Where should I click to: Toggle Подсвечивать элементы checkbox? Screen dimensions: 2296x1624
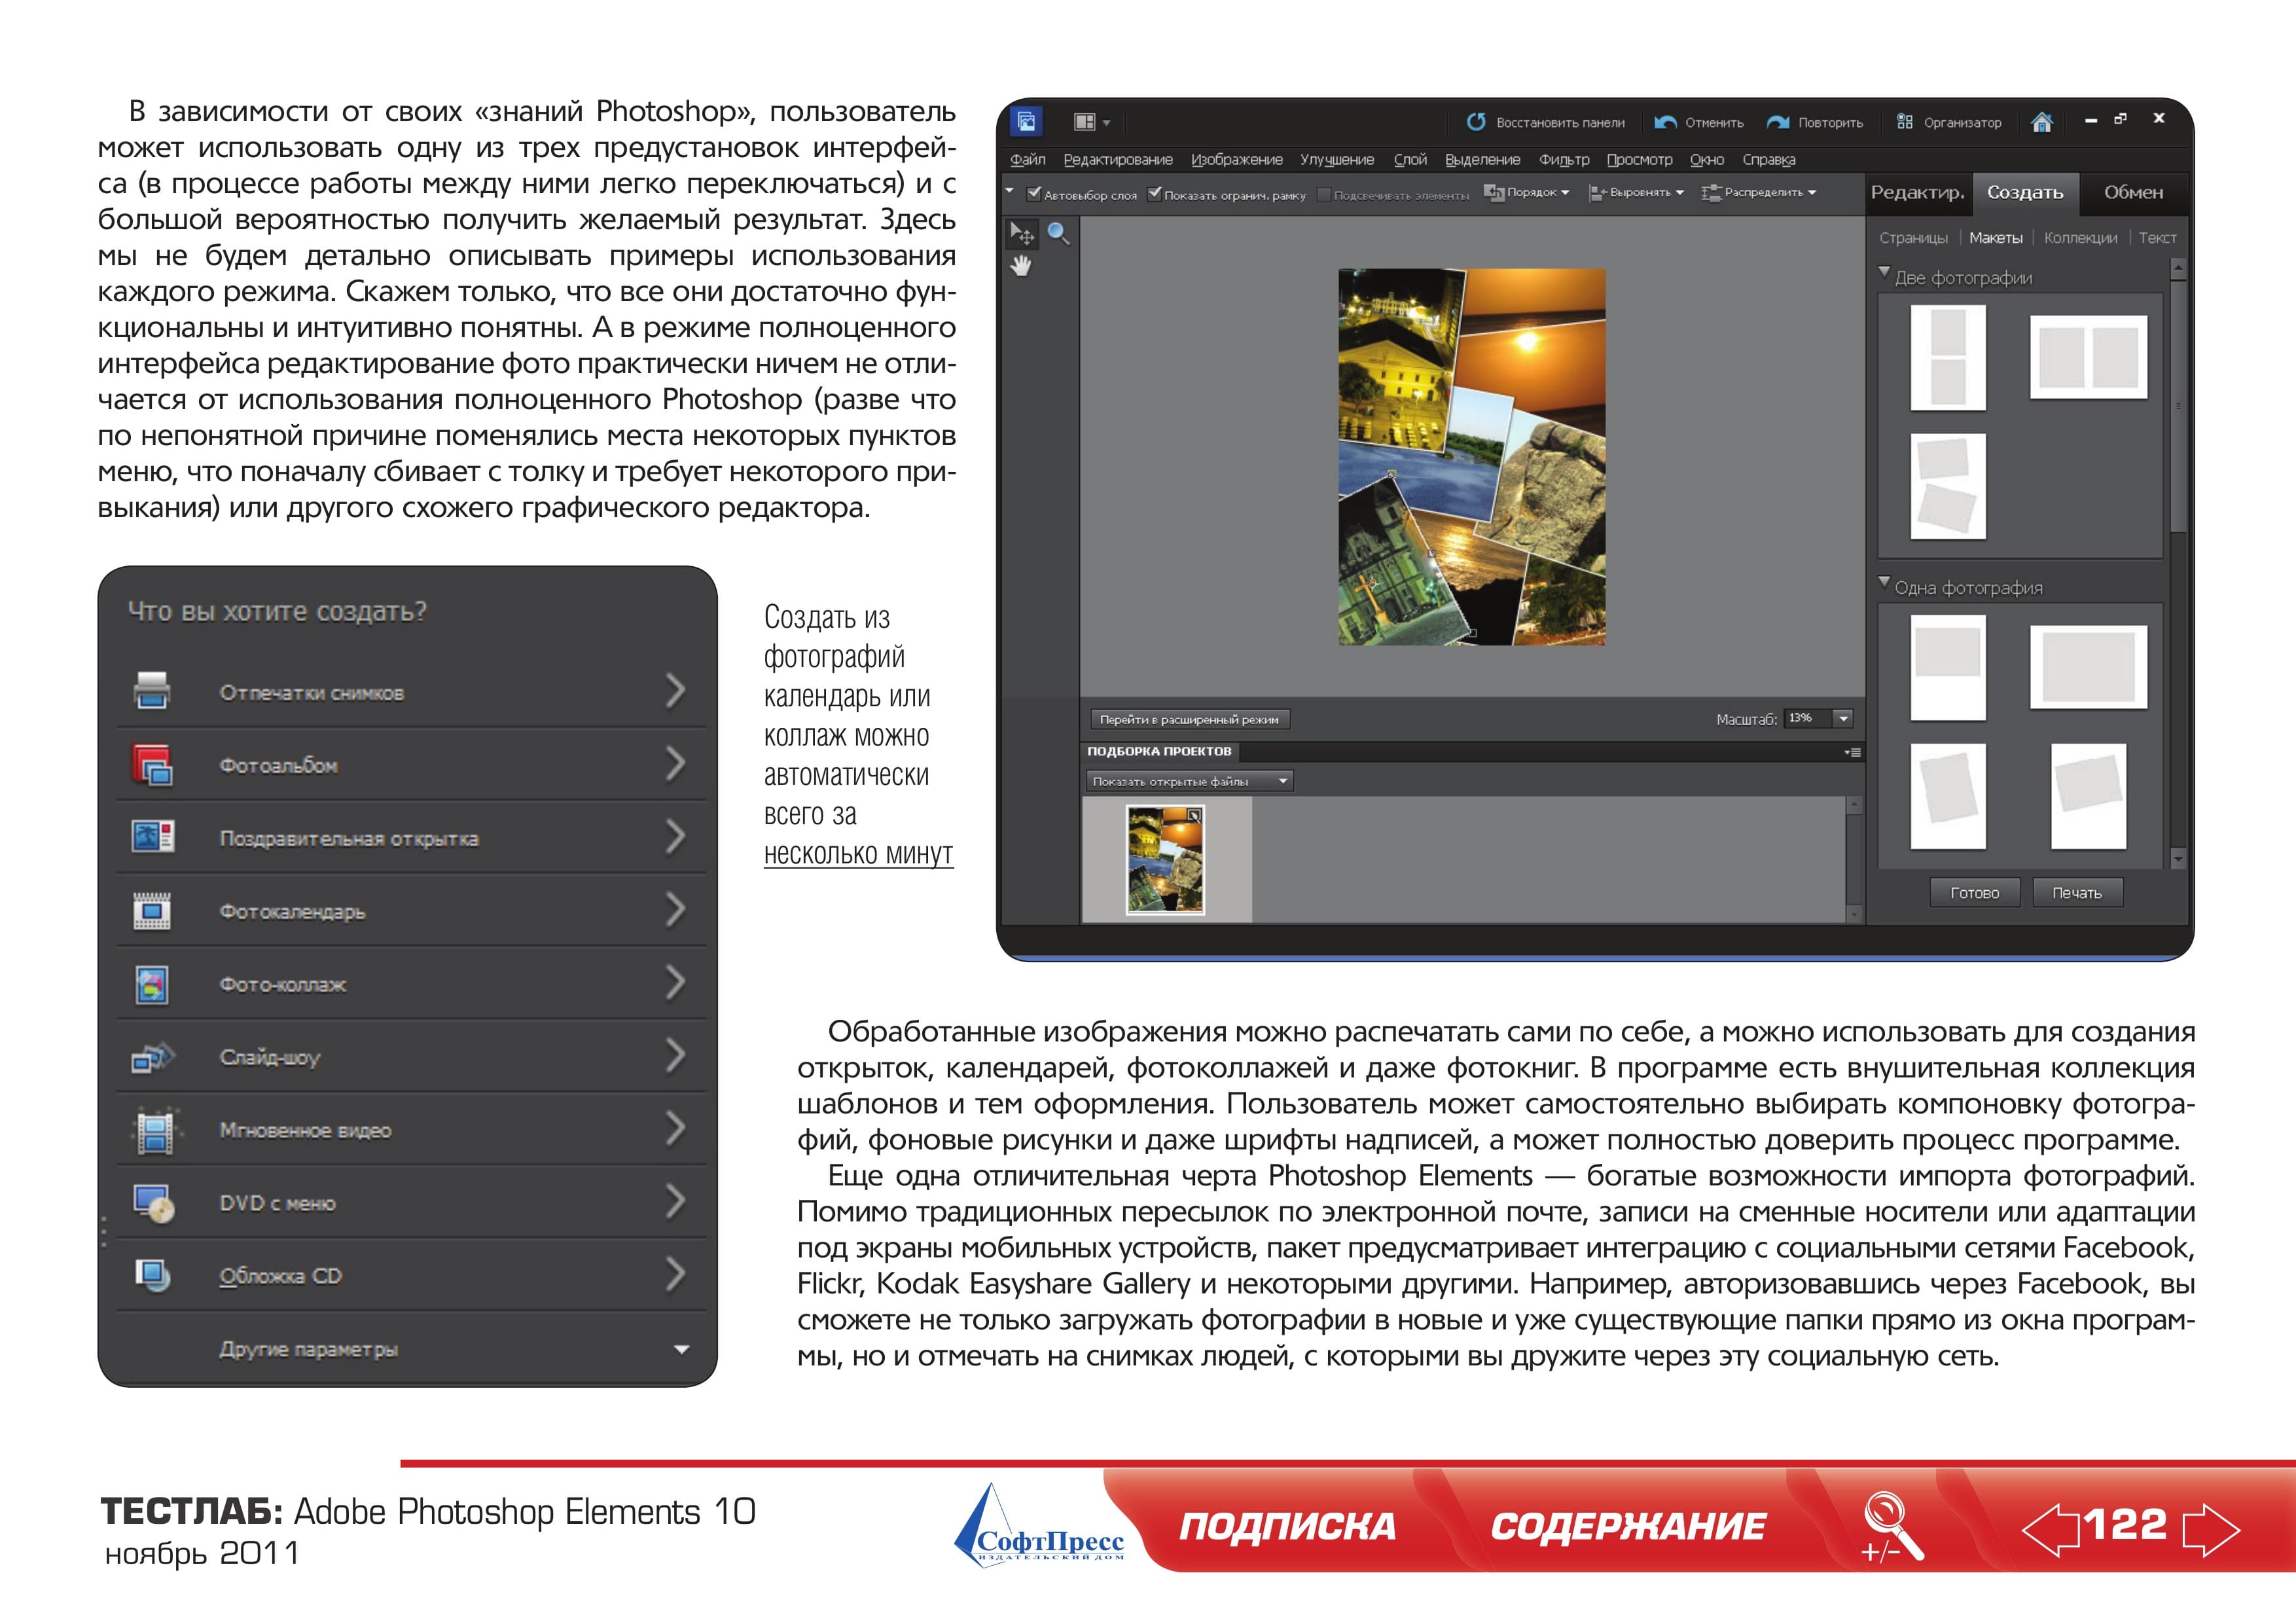point(1324,194)
